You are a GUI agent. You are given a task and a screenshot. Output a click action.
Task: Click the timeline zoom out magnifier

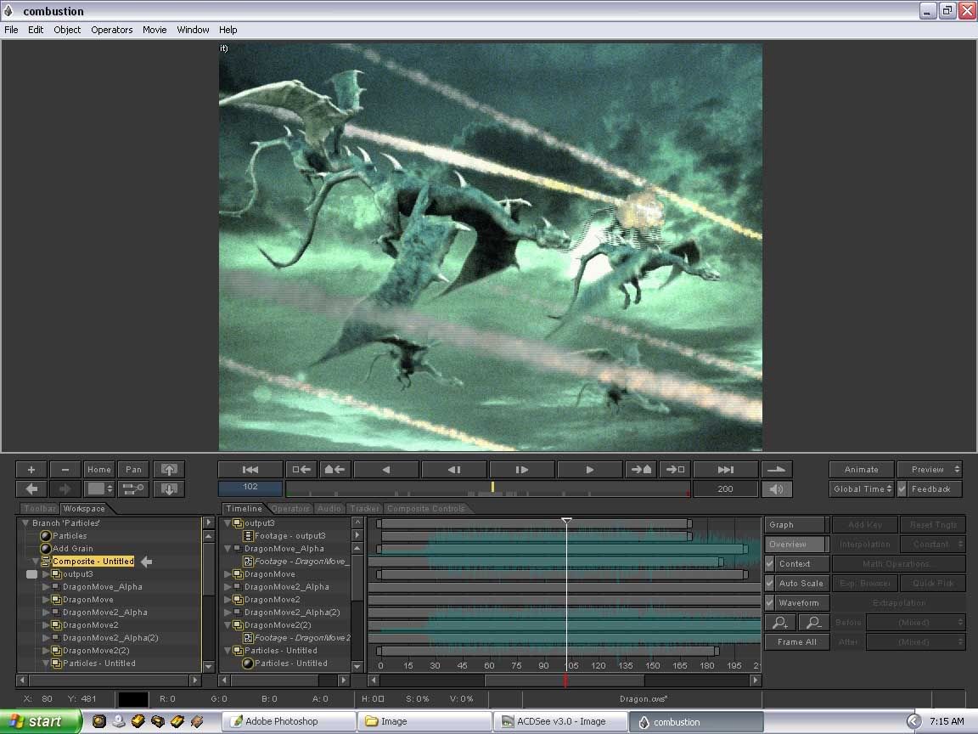pos(813,623)
